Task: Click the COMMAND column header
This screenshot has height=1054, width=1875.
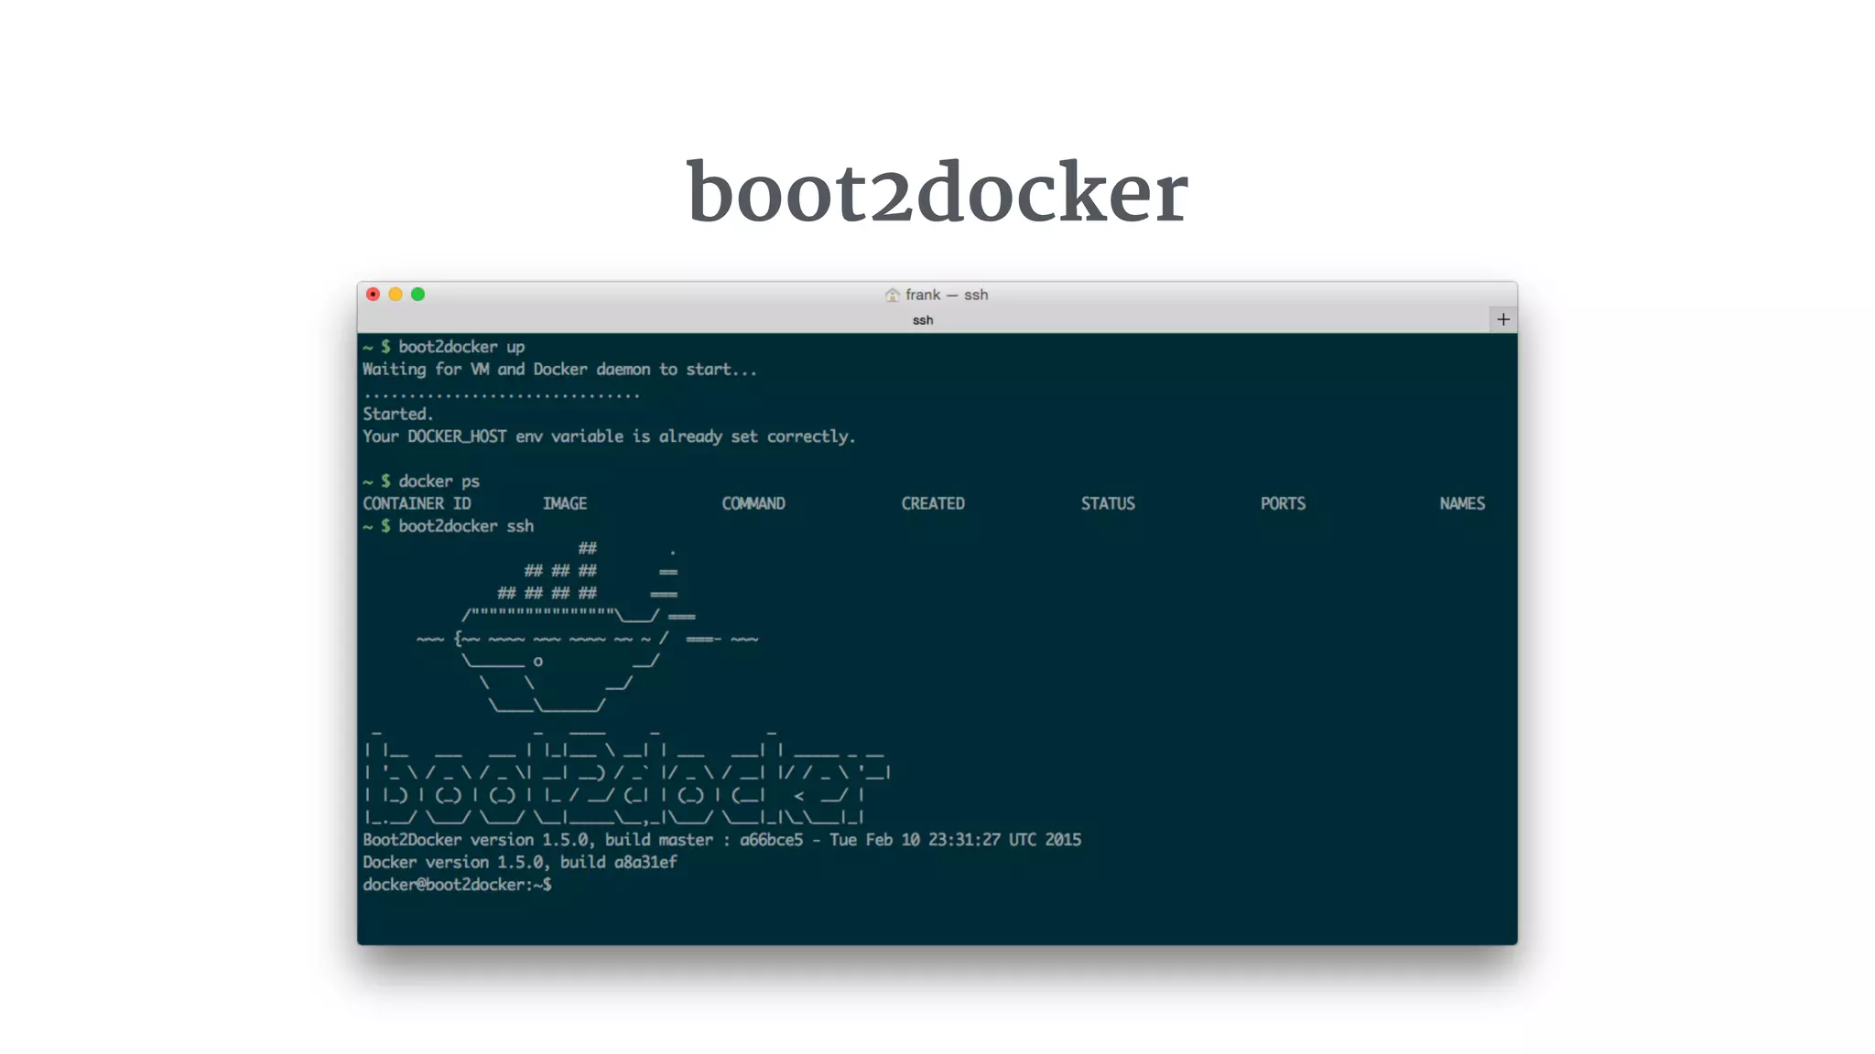Action: [753, 503]
